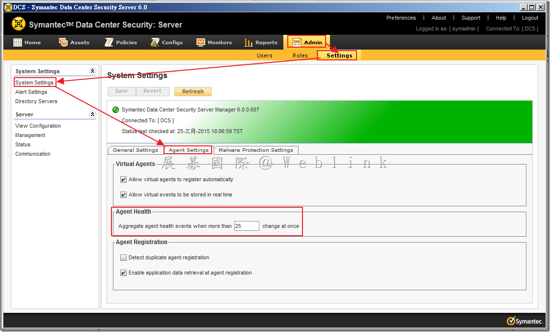Enable Detect duplicate agent registration

click(124, 258)
